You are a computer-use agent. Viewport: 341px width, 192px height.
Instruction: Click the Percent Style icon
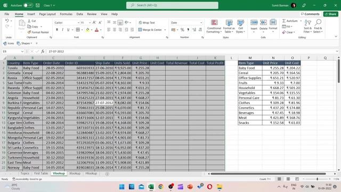(x=182, y=30)
